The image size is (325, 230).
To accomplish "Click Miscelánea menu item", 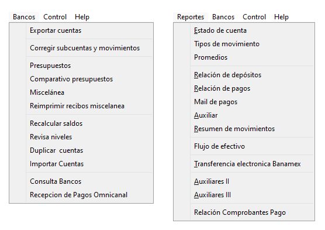I will [81, 92].
